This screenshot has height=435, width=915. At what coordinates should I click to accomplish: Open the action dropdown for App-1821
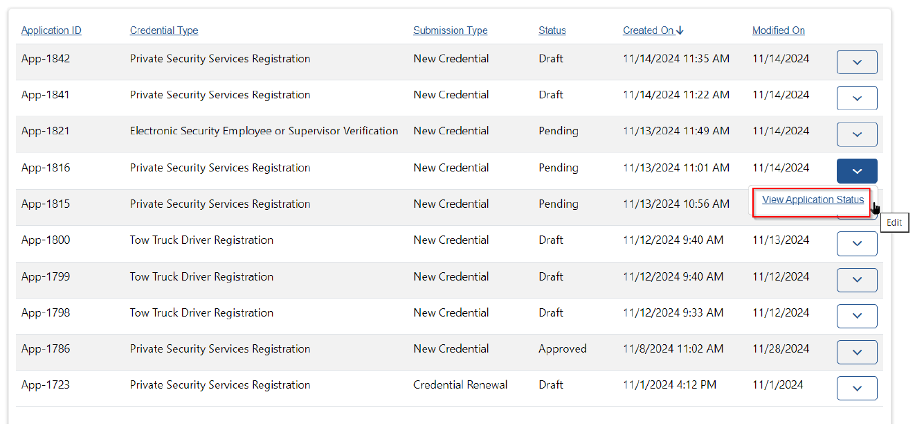pos(856,134)
